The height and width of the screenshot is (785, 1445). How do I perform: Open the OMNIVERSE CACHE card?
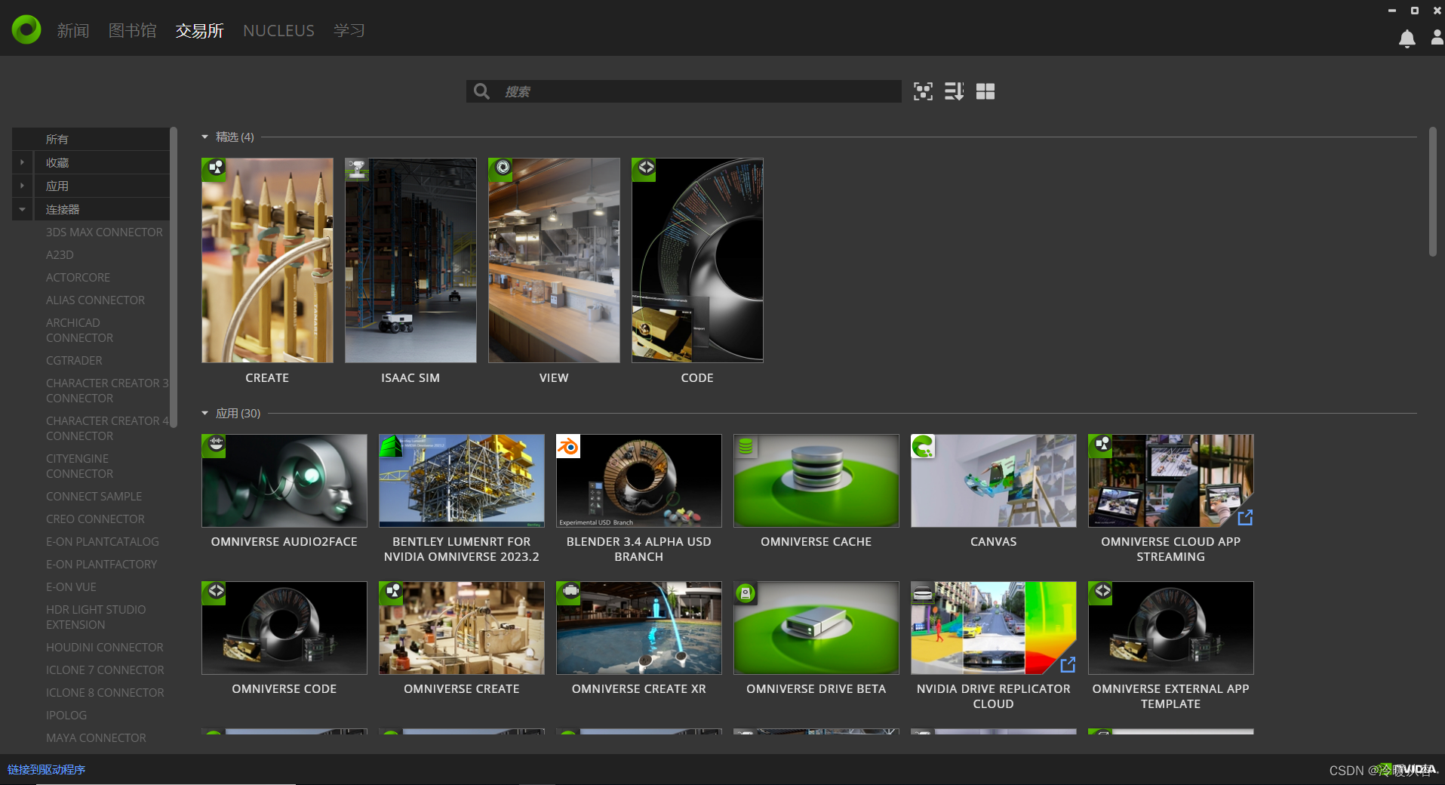tap(816, 481)
